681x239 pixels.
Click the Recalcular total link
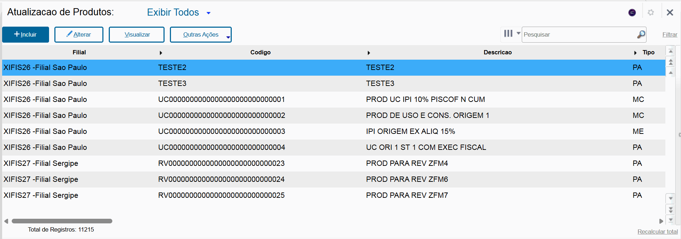658,232
